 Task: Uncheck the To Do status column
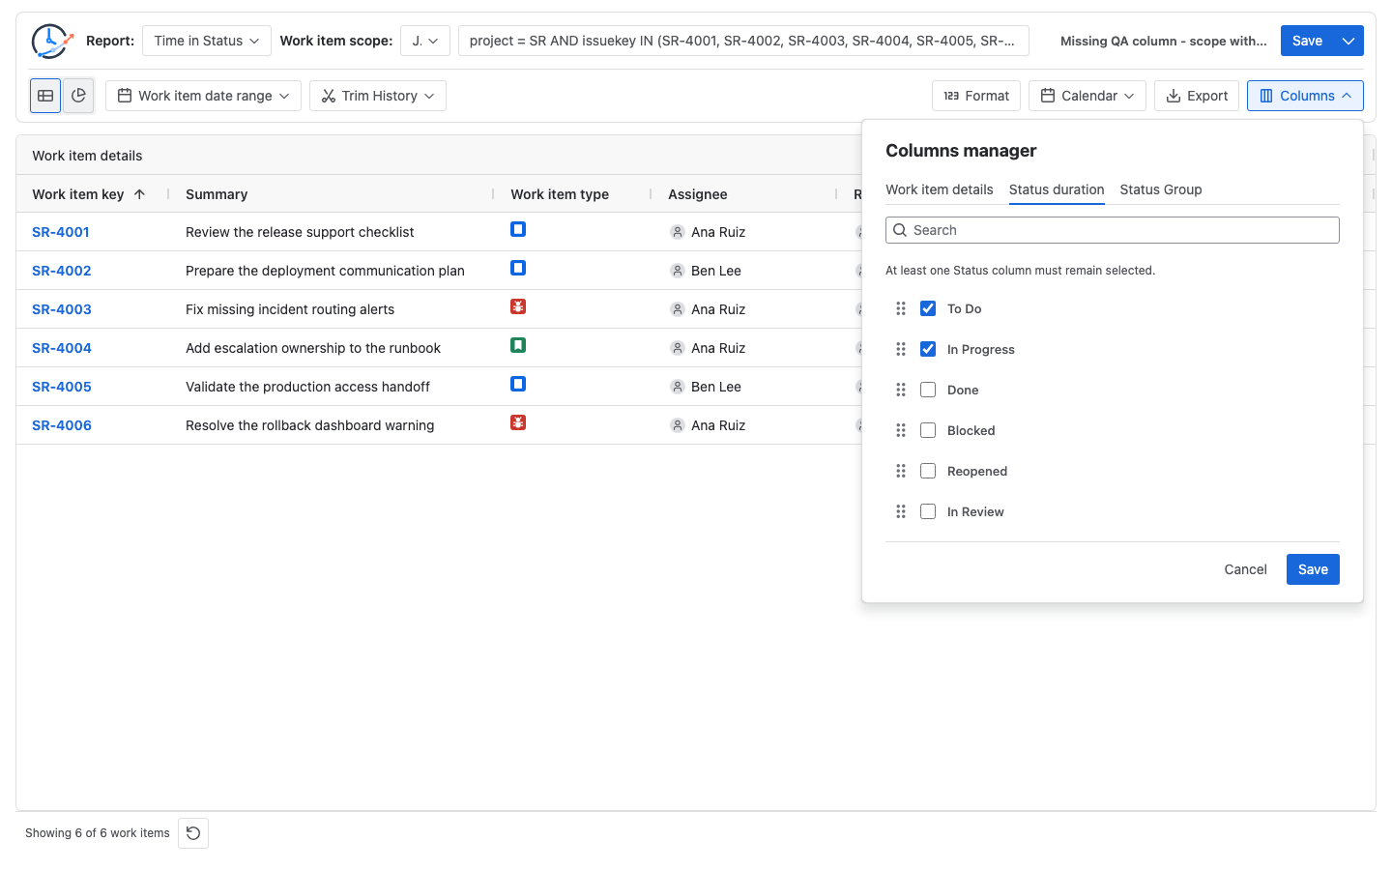click(928, 308)
